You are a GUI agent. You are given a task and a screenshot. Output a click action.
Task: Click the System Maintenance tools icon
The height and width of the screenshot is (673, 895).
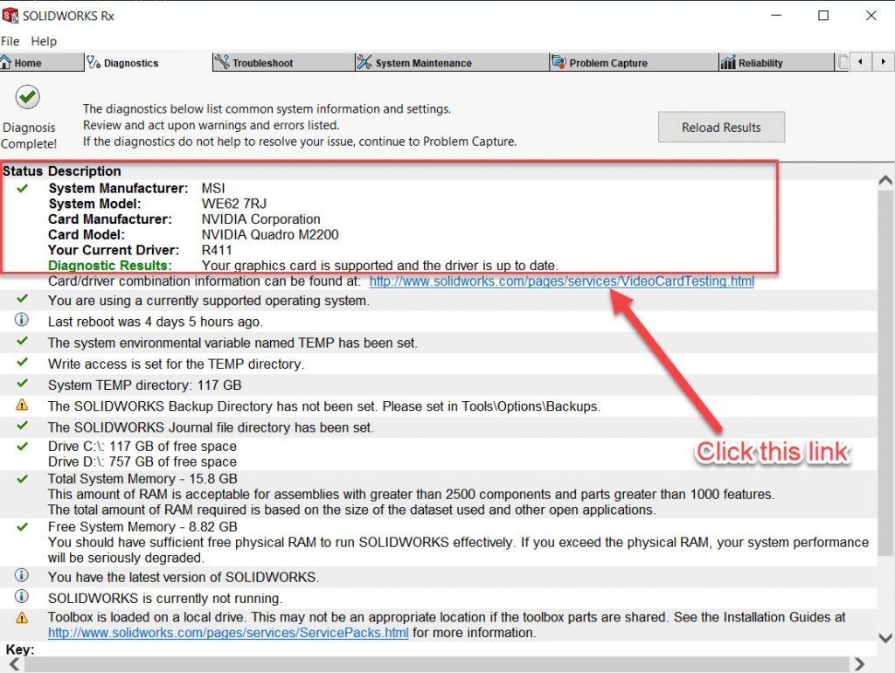tap(364, 62)
